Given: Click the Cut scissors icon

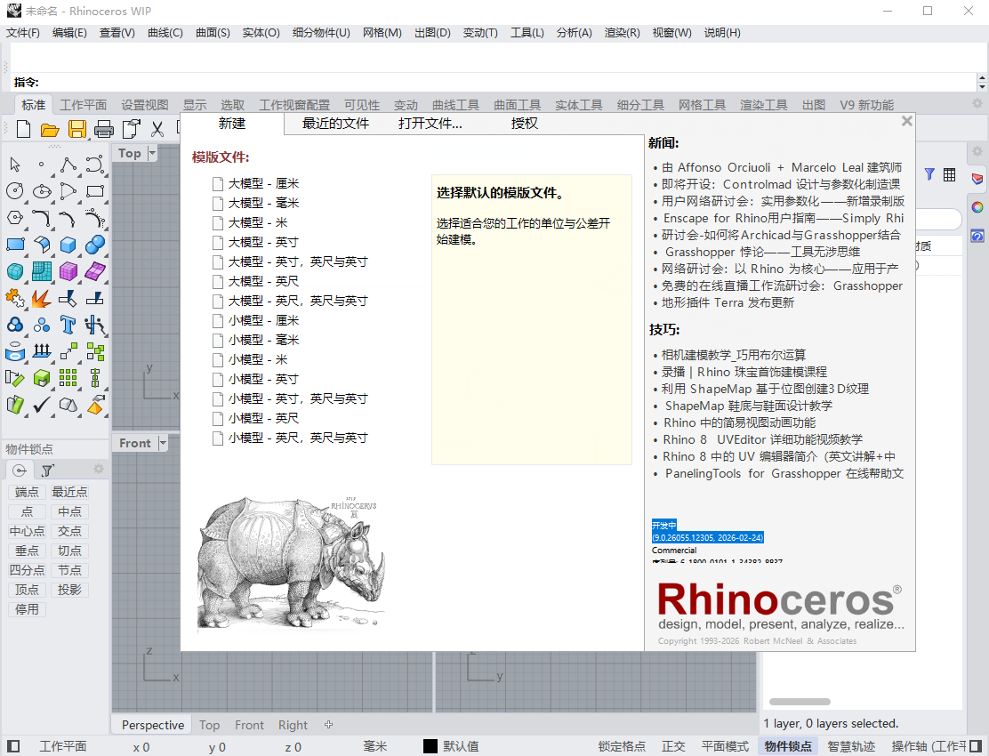Looking at the screenshot, I should click(x=157, y=129).
